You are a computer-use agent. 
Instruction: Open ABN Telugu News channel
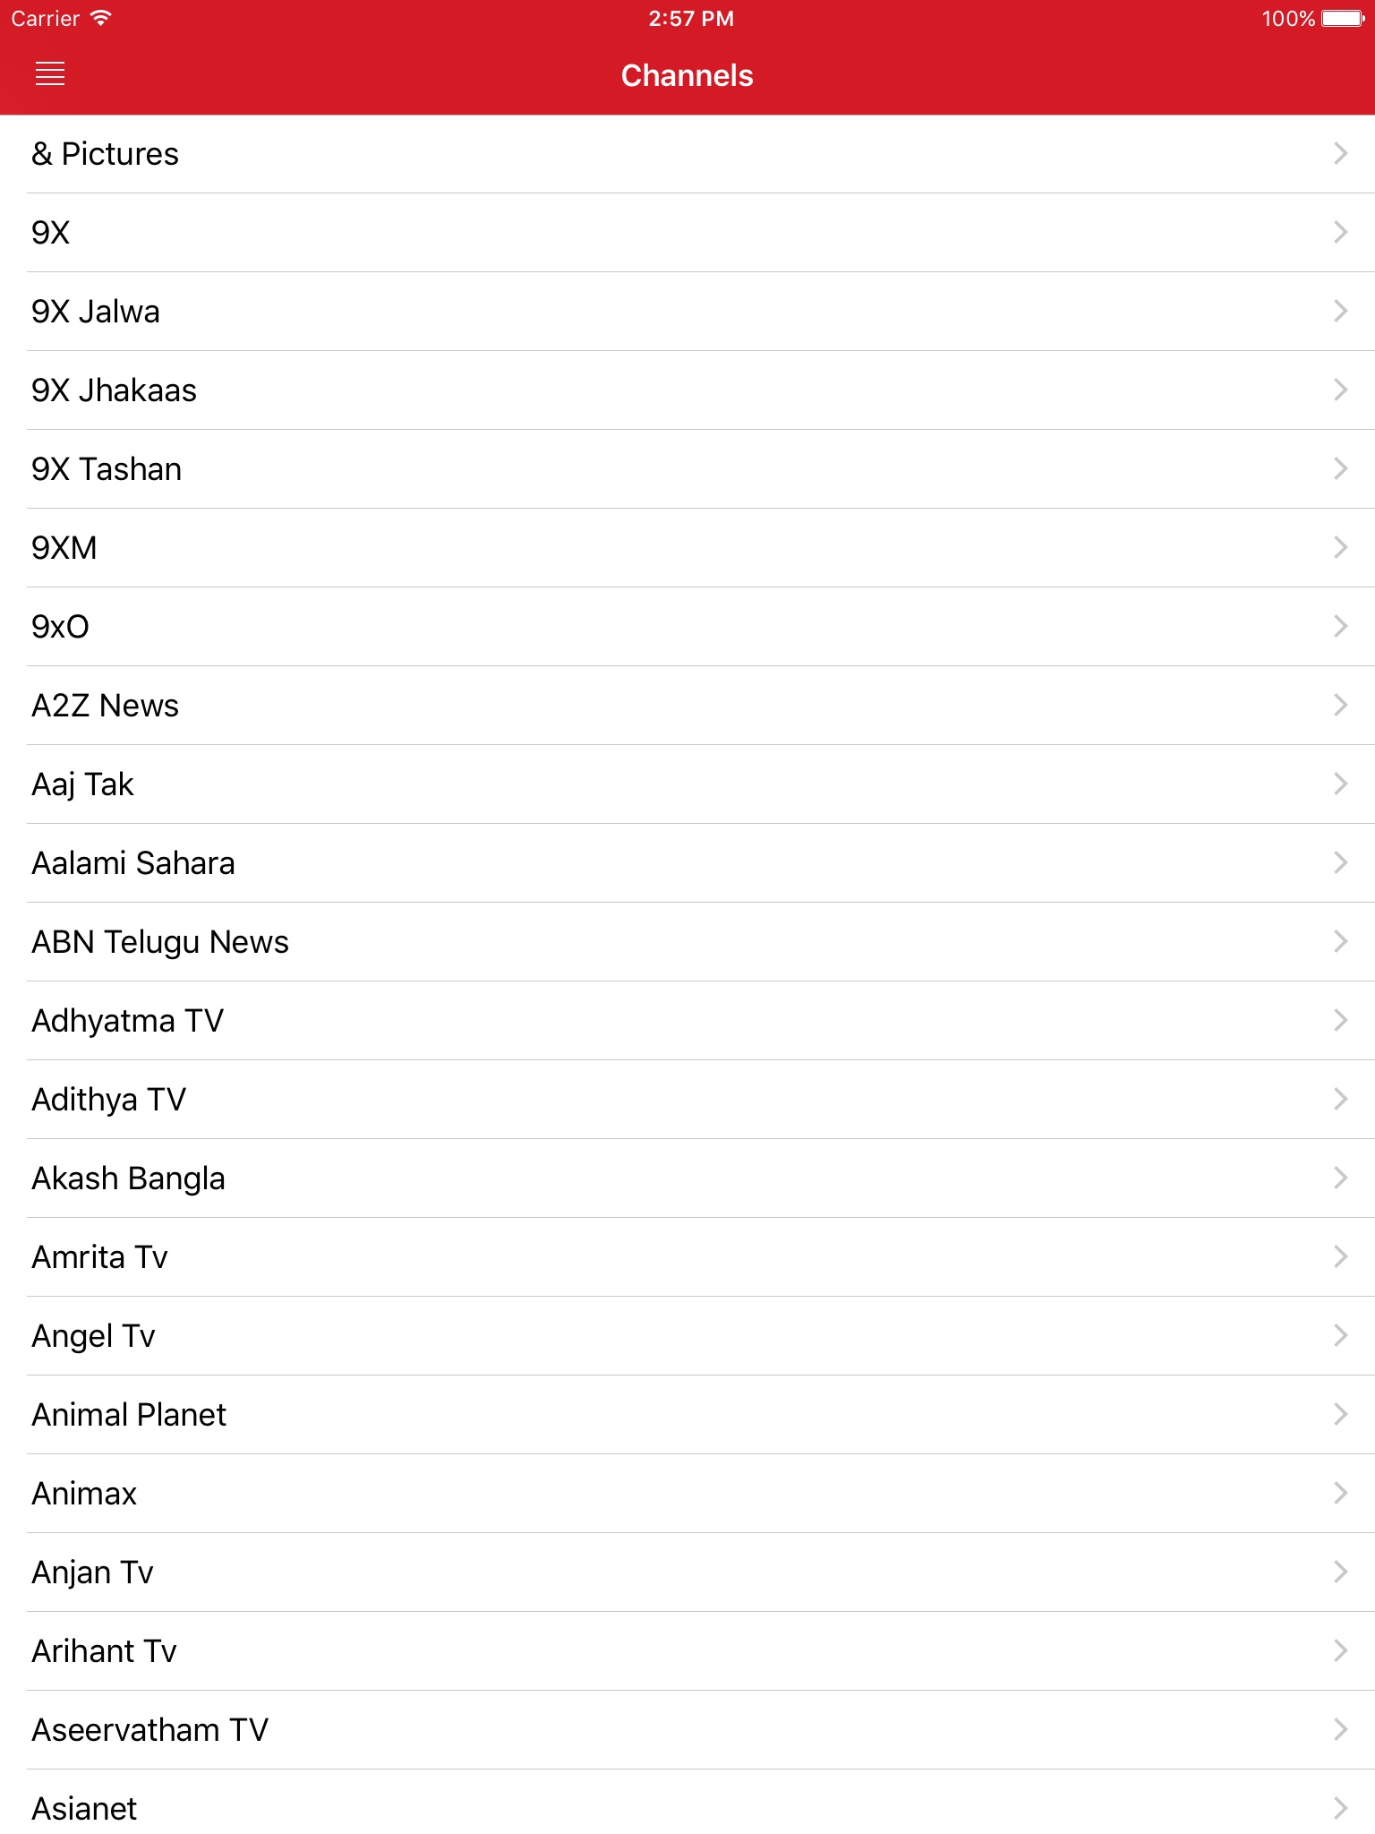(x=160, y=942)
